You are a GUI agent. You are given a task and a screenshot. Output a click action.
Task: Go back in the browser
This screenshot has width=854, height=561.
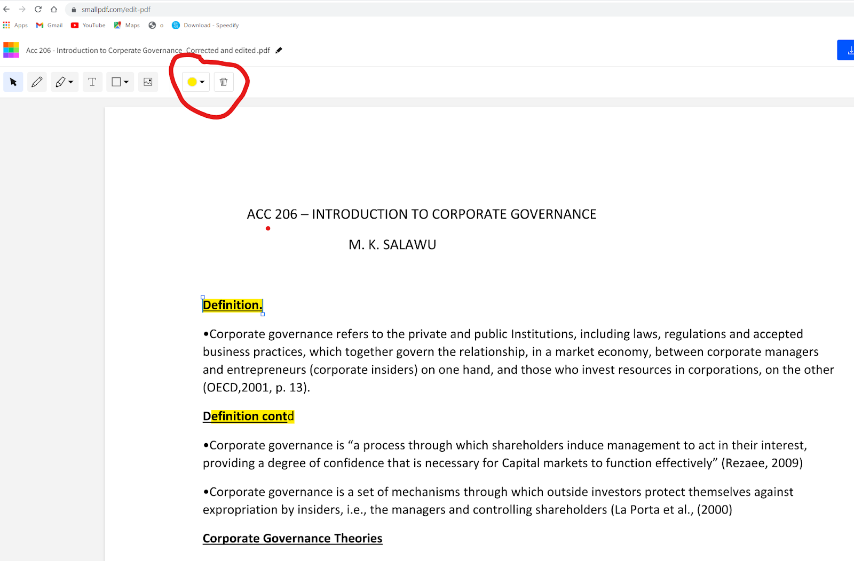point(6,10)
